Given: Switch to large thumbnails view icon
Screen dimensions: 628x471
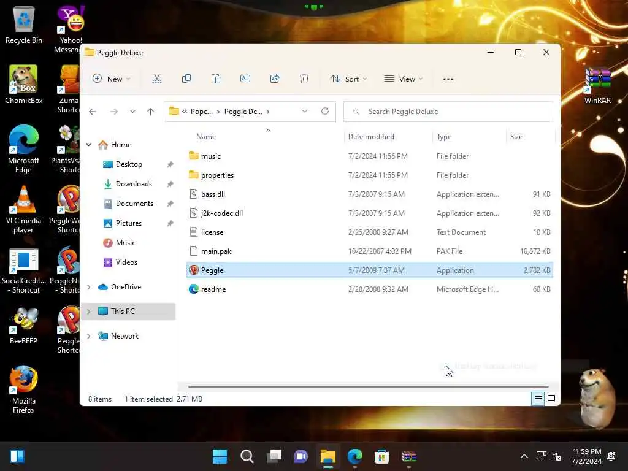Looking at the screenshot, I should coord(551,399).
